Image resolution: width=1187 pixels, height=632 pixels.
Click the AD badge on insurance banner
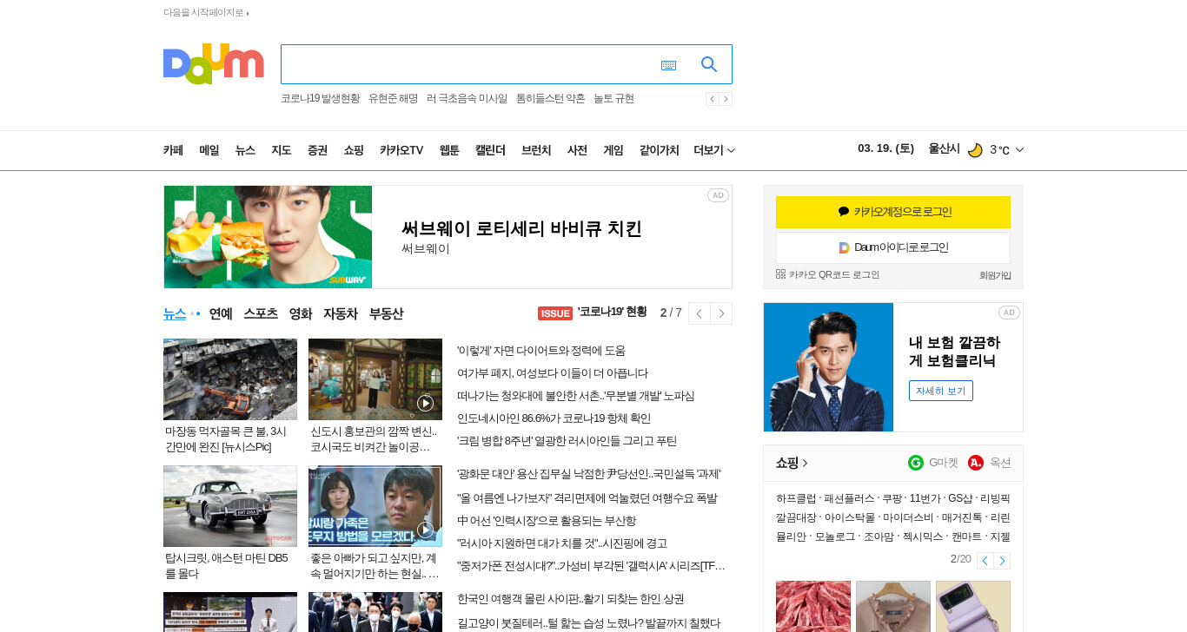[x=1009, y=313]
